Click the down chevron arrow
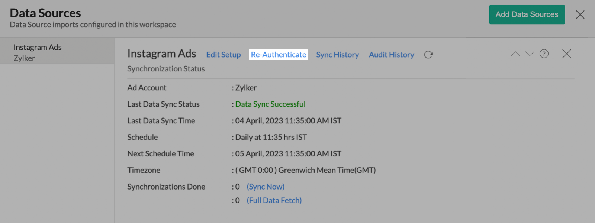595x223 pixels. [x=530, y=54]
